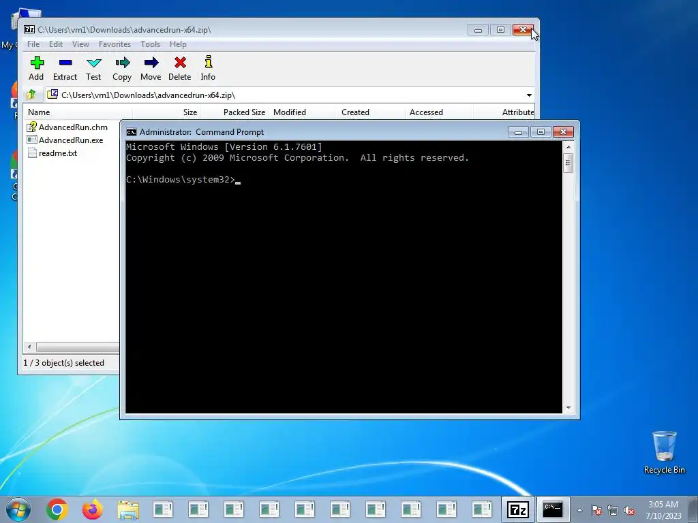The height and width of the screenshot is (523, 698).
Task: Open 7-Zip title bar system icon
Action: [x=29, y=30]
